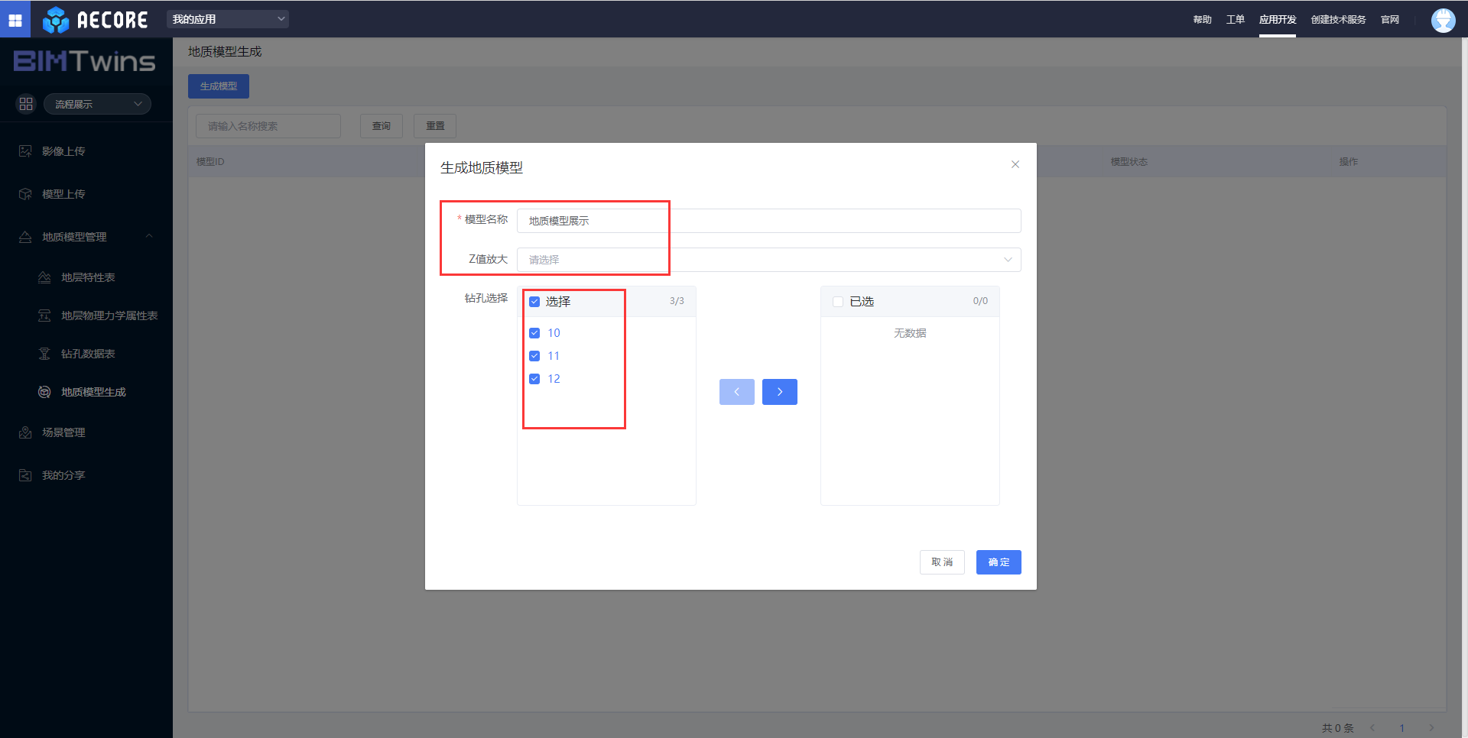Open the 钻孔数据表 menu item

coord(88,354)
